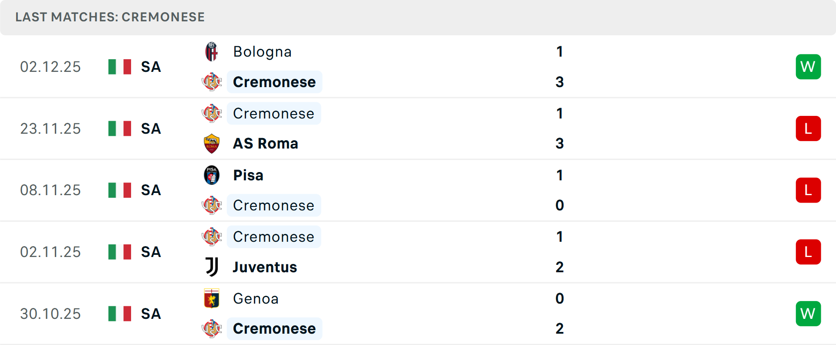Click the red L badge for Juventus match
Image resolution: width=836 pixels, height=345 pixels.
(808, 252)
